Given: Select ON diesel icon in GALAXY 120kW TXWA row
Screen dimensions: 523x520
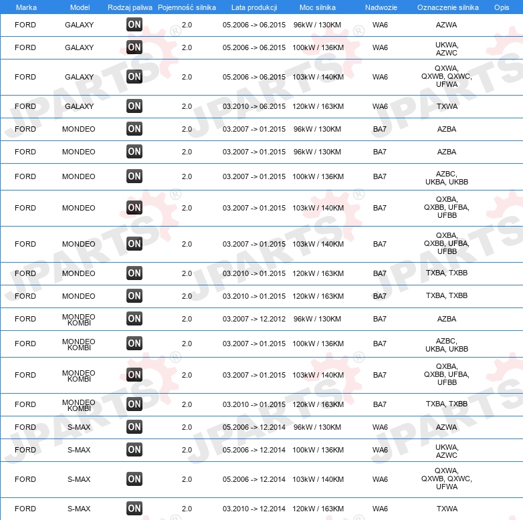Looking at the screenshot, I should pyautogui.click(x=134, y=106).
